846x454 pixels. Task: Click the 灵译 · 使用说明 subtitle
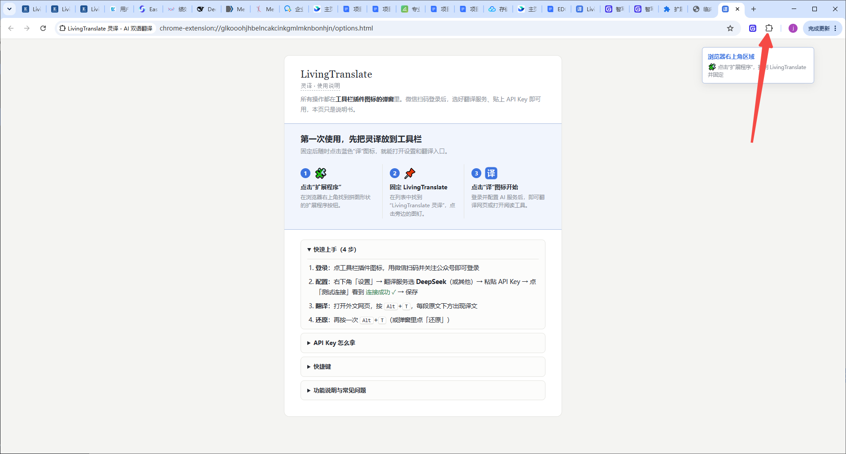(320, 86)
